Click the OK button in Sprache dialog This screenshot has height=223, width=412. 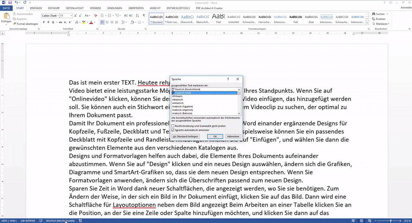pyautogui.click(x=215, y=136)
